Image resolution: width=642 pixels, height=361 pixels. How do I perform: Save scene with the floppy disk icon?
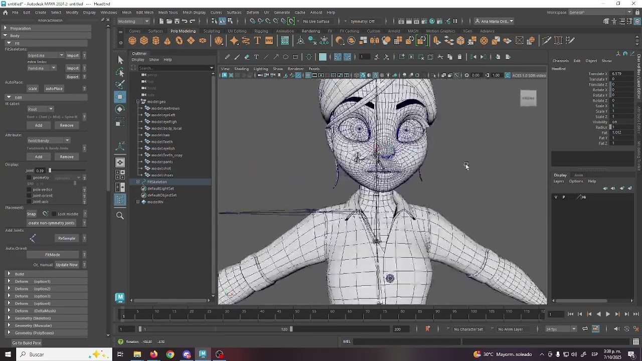click(x=177, y=21)
